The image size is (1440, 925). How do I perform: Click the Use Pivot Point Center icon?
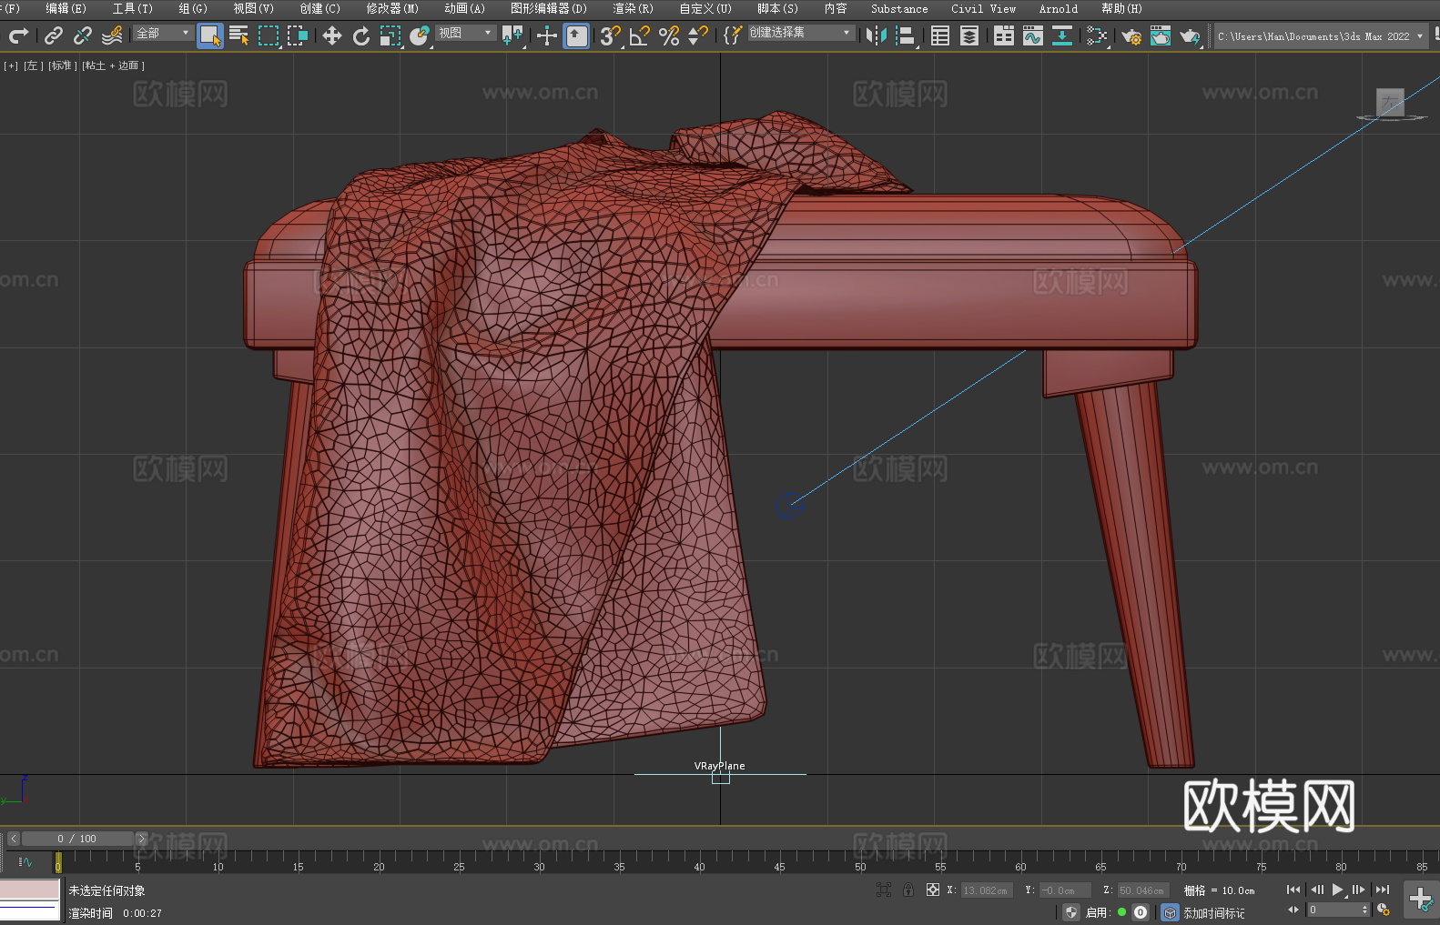512,35
